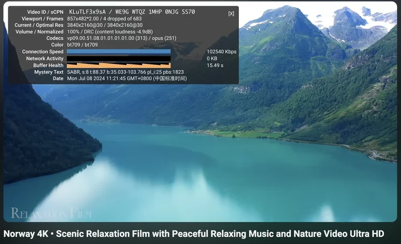This screenshot has height=244, width=401.
Task: Click the Color bt709 value
Action: (x=82, y=44)
